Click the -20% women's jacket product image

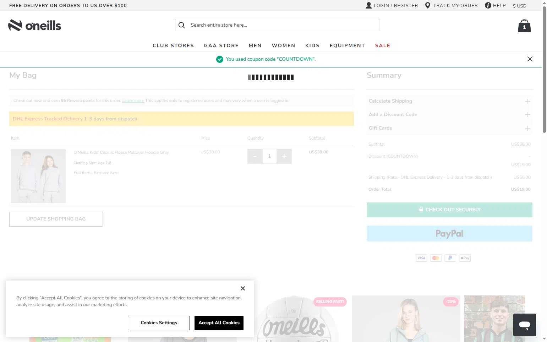406,319
